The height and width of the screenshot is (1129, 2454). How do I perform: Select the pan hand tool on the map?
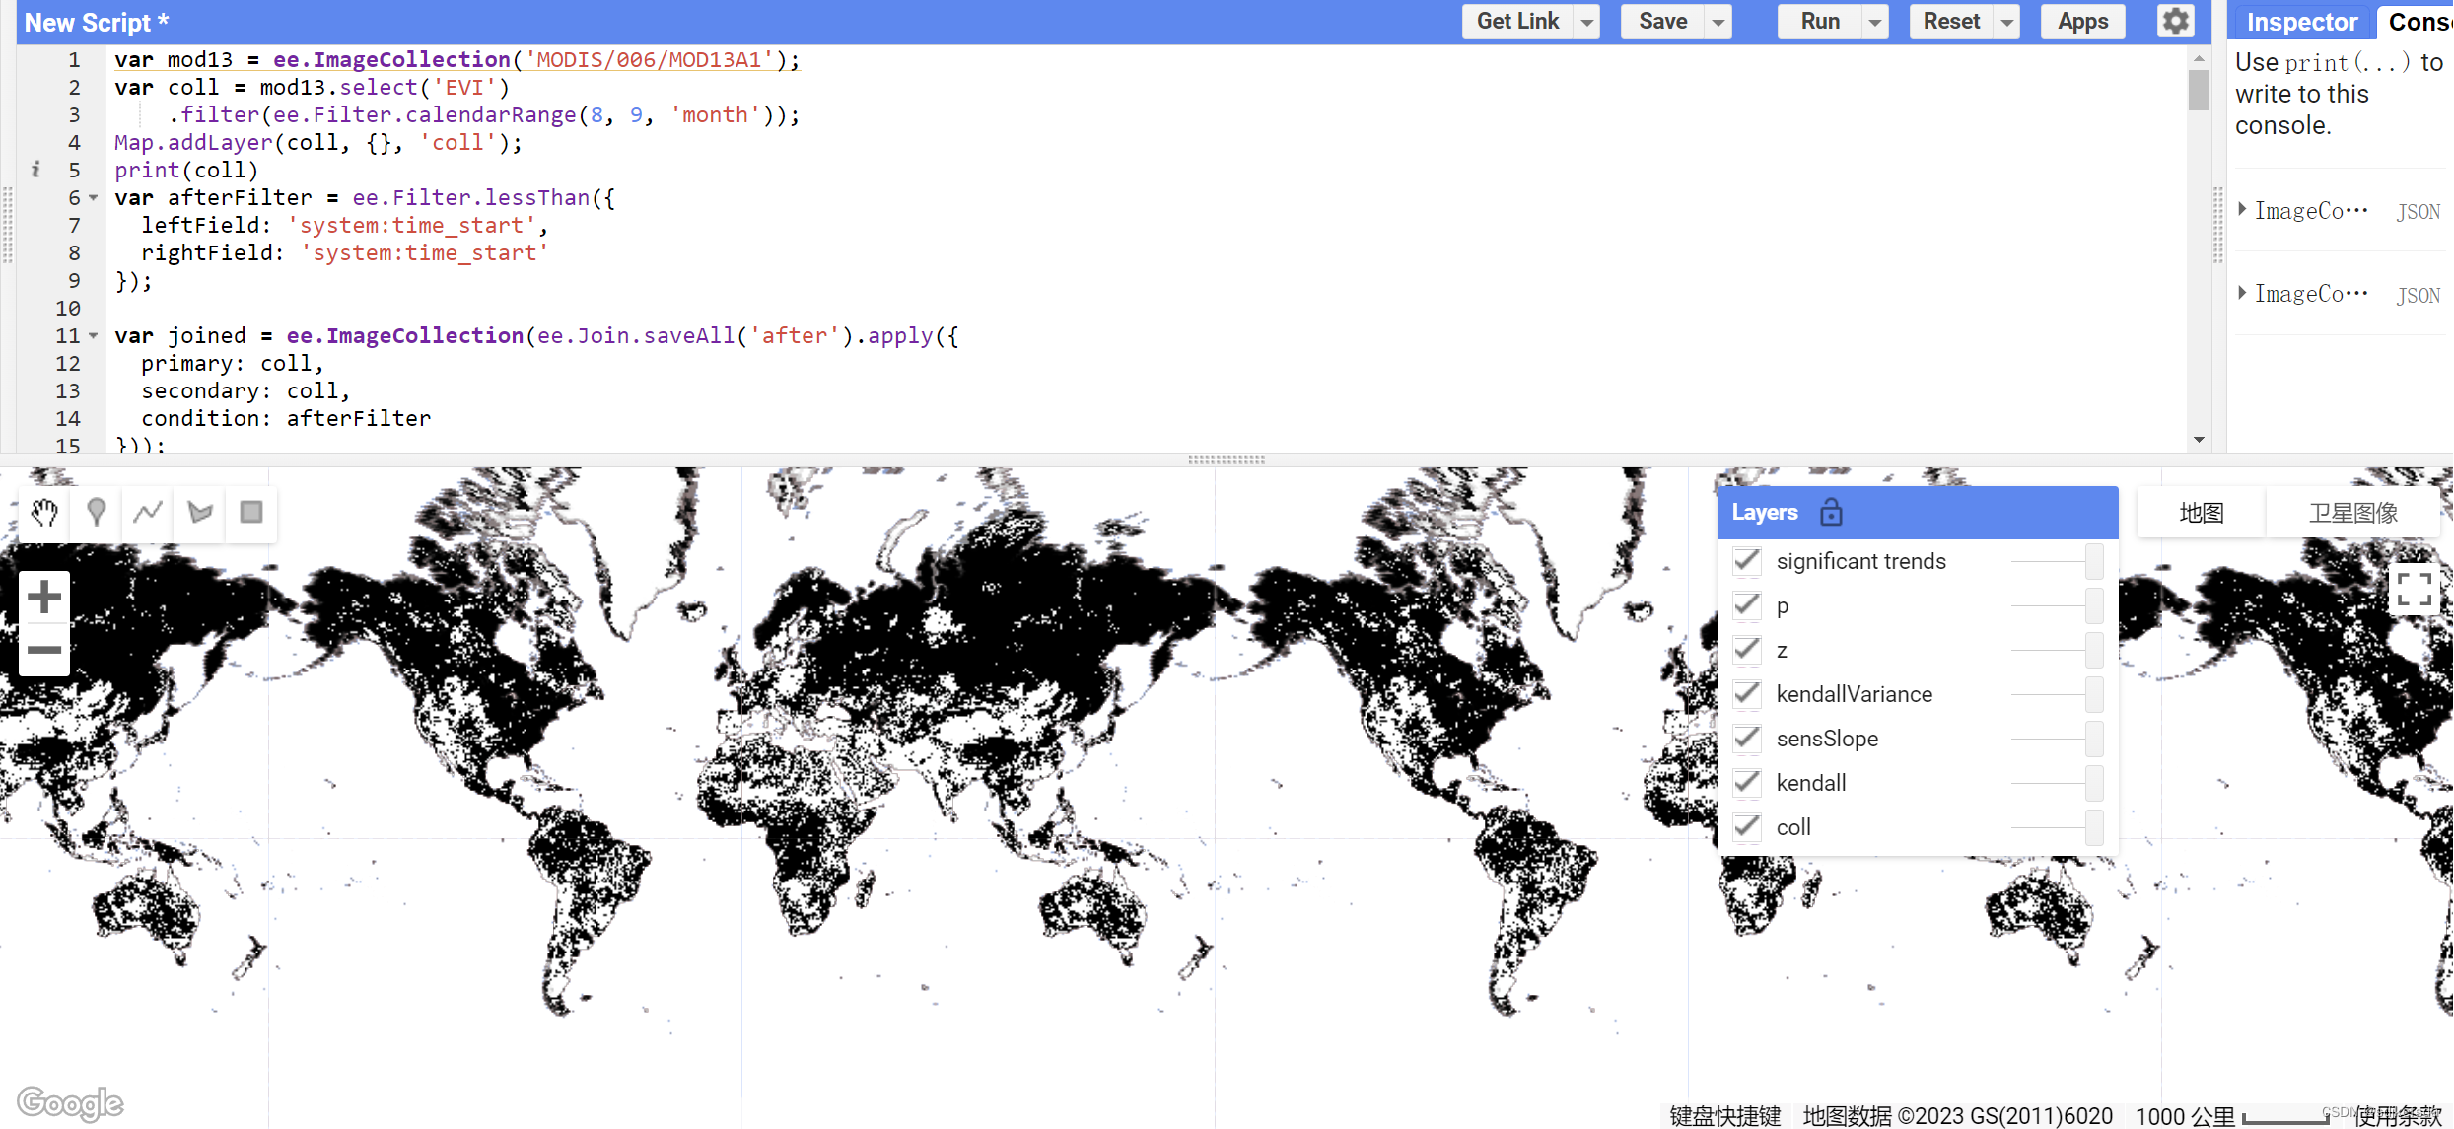(43, 513)
